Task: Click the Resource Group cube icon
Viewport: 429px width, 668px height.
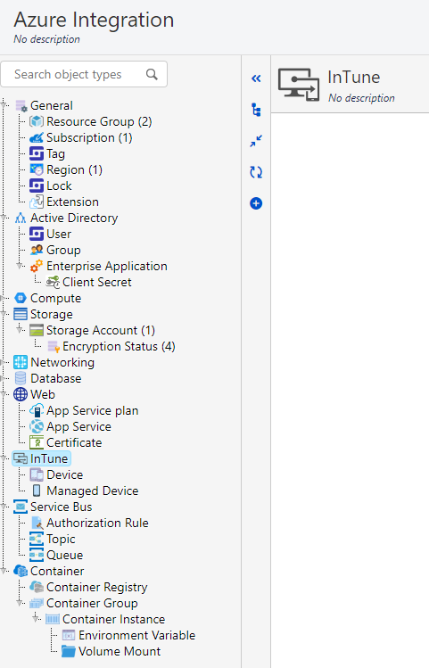Action: (x=37, y=121)
